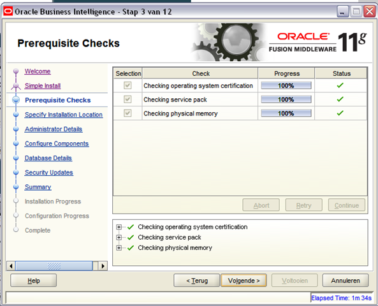The image size is (378, 306).
Task: Click the Oracle Fusion Middleware 11g logo
Action: click(317, 43)
